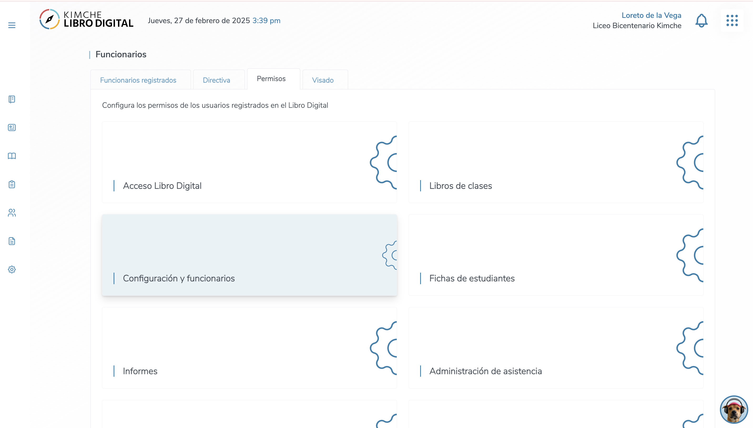Image resolution: width=753 pixels, height=428 pixels.
Task: Switch to the Directiva tab
Action: [x=216, y=80]
